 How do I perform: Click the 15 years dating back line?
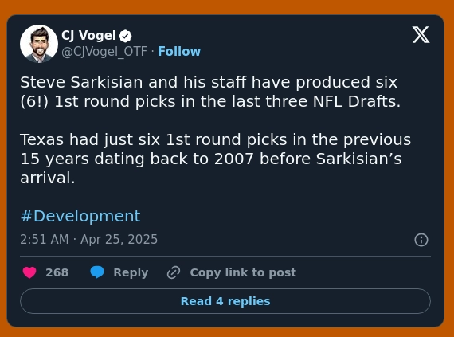click(211, 159)
